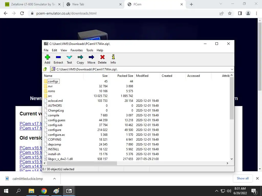The height and width of the screenshot is (196, 262).
Task: Expand the 7-Zip address path dropdown
Action: point(232,69)
